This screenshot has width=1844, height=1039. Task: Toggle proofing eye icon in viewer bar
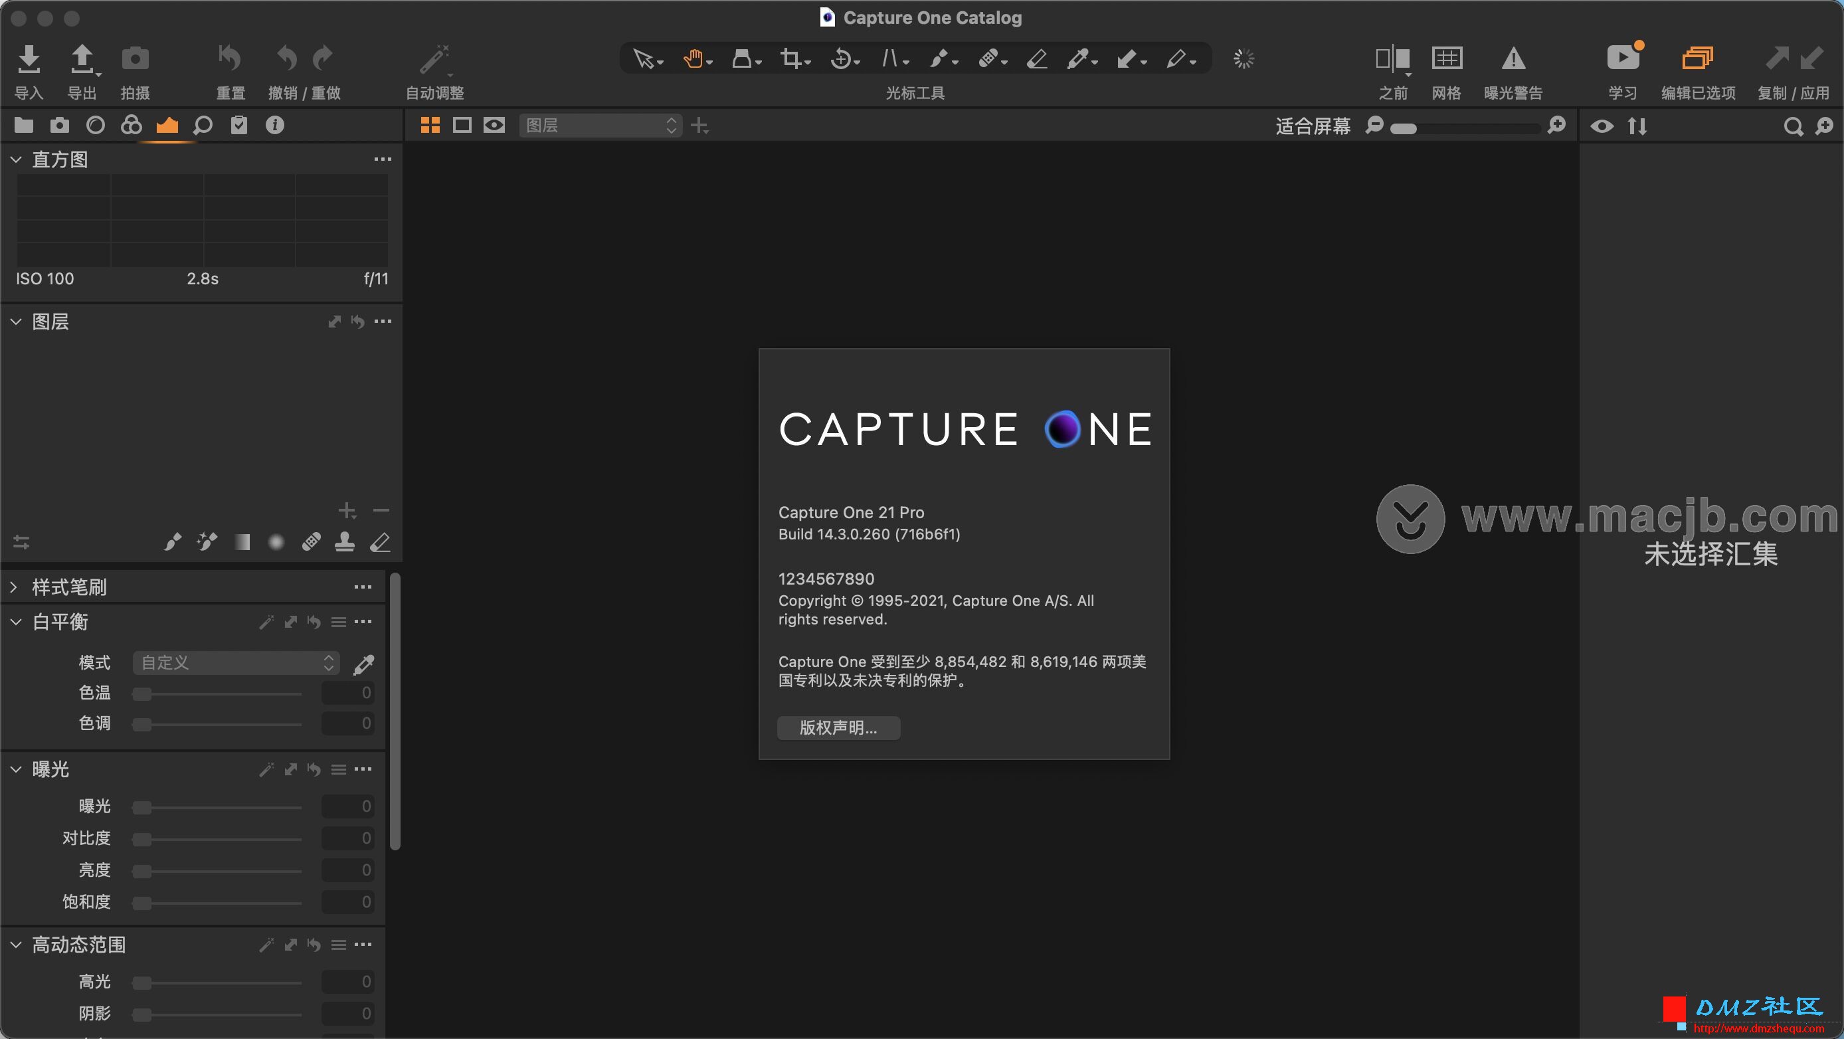tap(494, 126)
